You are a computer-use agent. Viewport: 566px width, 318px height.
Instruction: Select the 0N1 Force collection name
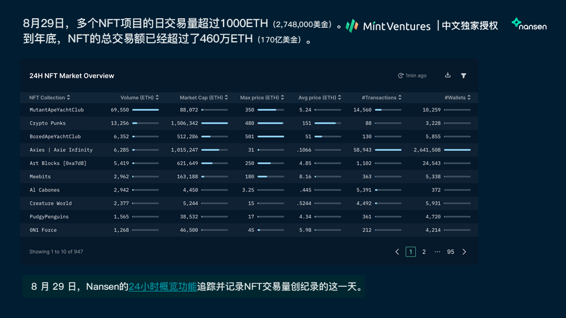(43, 230)
